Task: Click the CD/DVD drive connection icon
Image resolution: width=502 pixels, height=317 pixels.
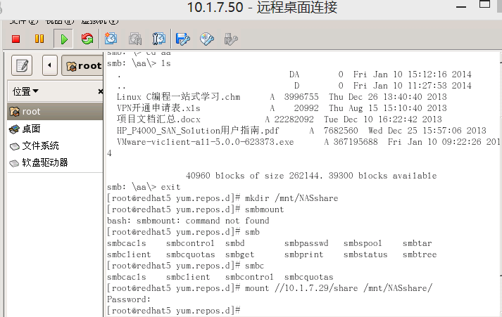Action: (207, 39)
